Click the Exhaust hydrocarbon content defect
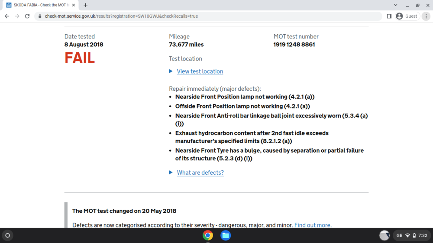 (x=252, y=137)
